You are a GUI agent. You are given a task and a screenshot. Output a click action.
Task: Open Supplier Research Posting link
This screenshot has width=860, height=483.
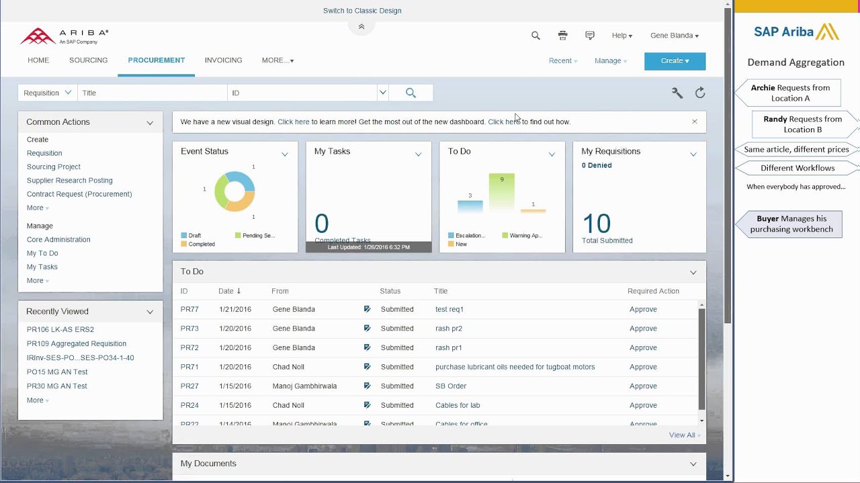[x=70, y=180]
